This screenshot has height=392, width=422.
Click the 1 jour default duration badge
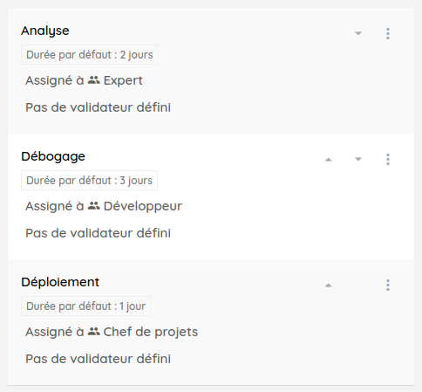point(85,306)
